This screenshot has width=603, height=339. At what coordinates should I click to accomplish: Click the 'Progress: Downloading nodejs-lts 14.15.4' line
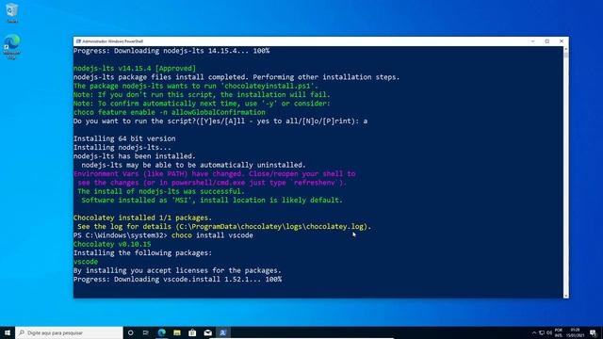(171, 50)
